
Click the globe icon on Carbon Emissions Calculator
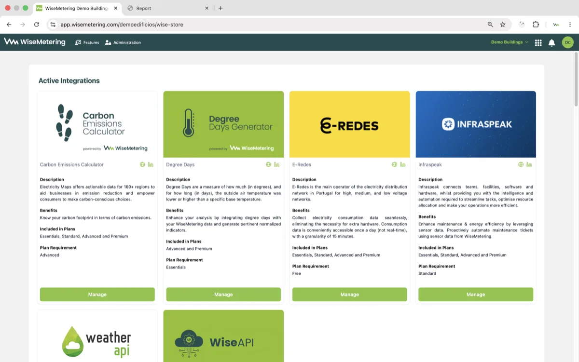click(x=142, y=164)
